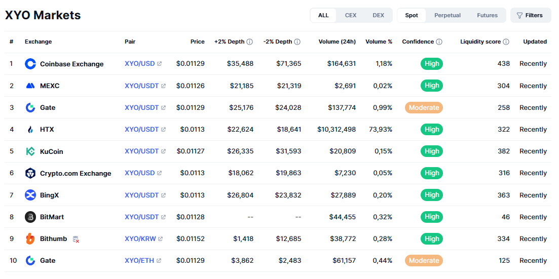The width and height of the screenshot is (559, 279).
Task: Open the Bithumb exchange link
Action: point(54,238)
